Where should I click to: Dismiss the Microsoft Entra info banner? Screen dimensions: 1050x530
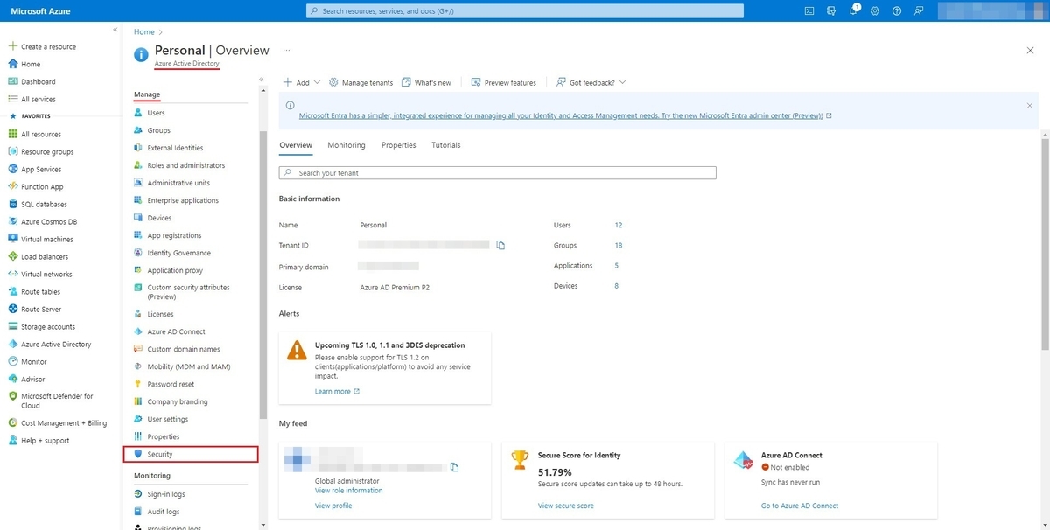[1030, 105]
